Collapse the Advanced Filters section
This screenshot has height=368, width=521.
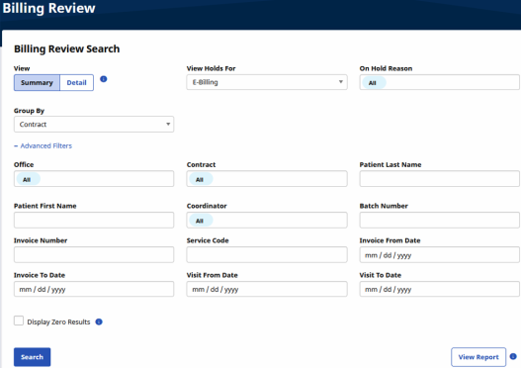[x=43, y=145]
